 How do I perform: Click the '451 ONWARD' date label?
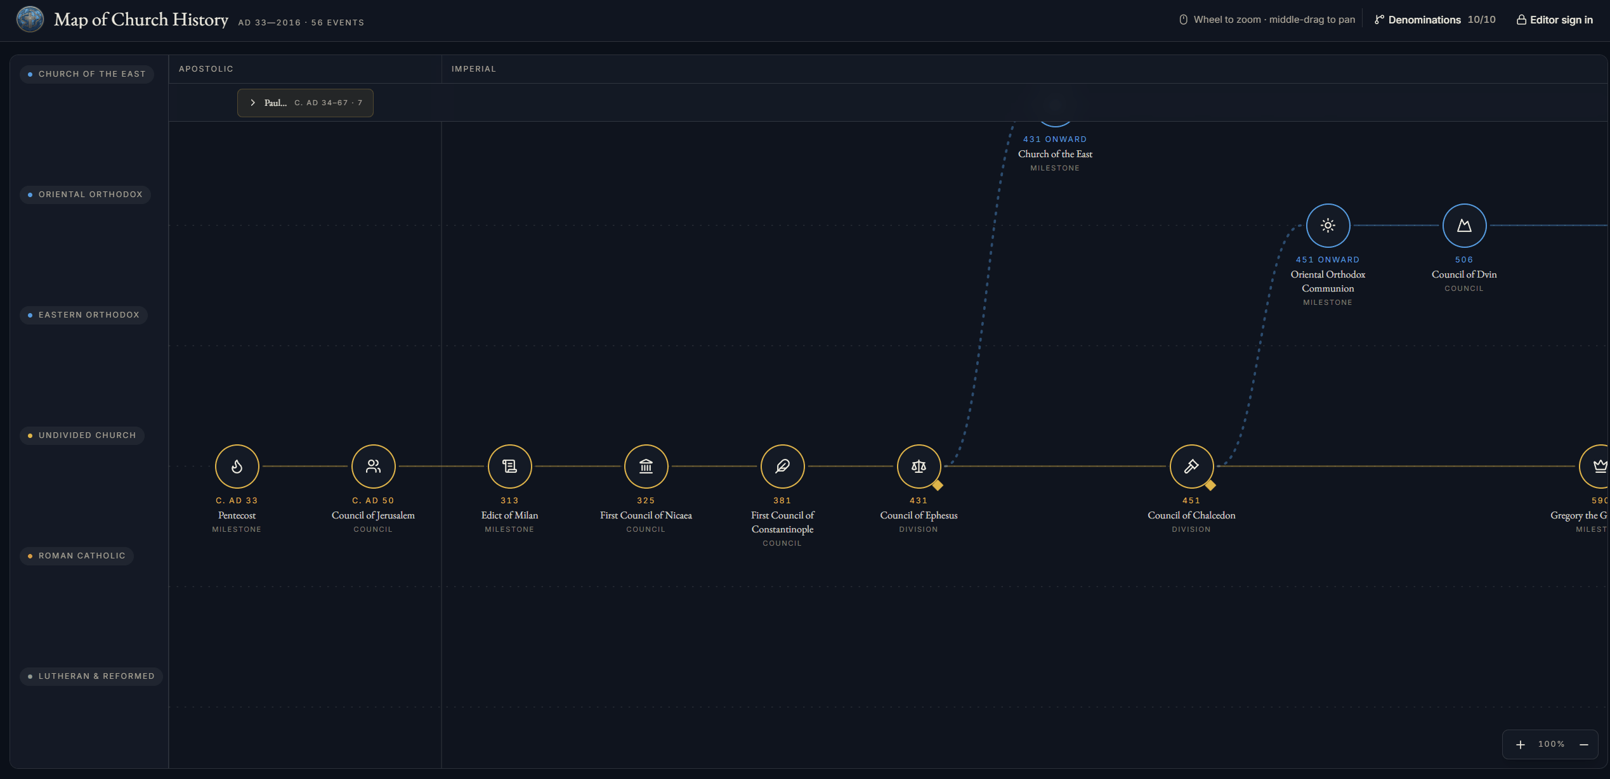(x=1328, y=260)
